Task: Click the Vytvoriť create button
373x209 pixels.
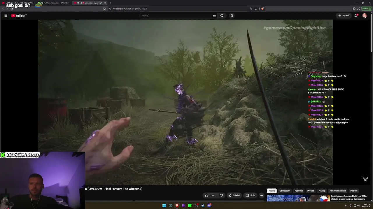Action: click(x=344, y=16)
